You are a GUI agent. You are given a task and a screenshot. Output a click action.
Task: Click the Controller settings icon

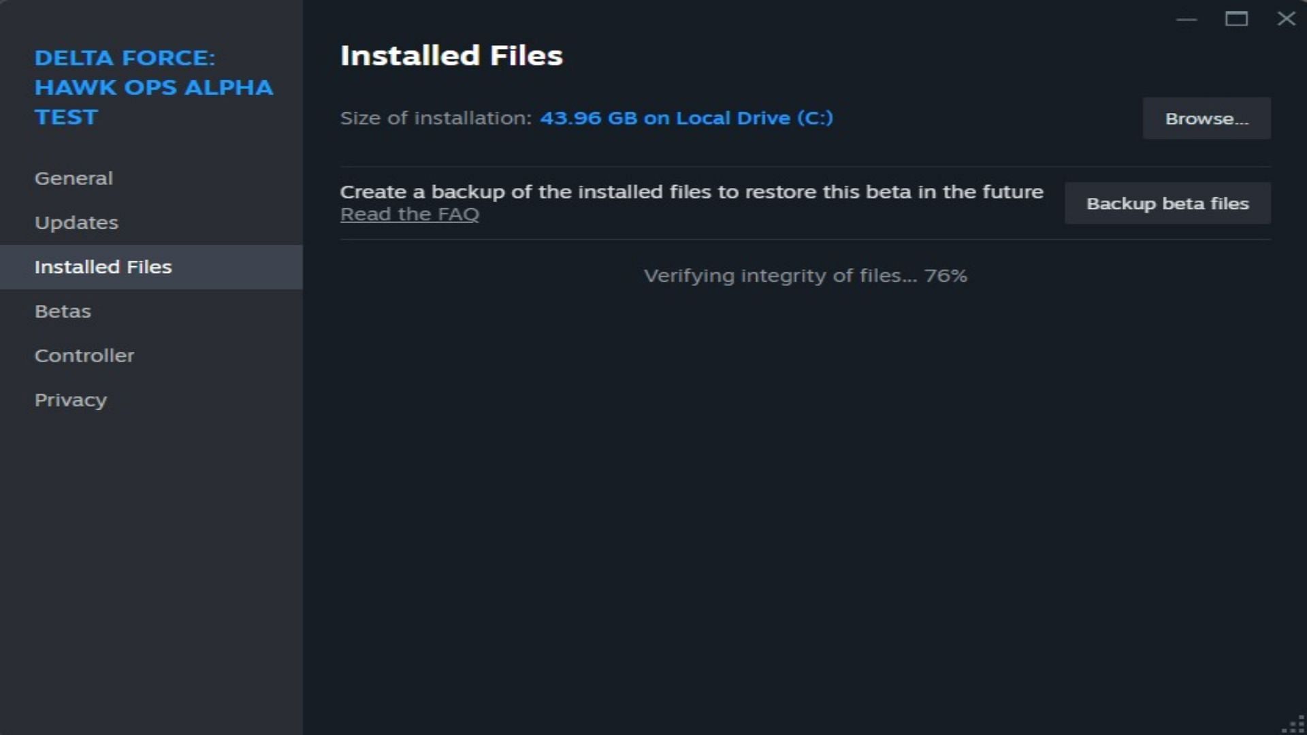click(84, 355)
